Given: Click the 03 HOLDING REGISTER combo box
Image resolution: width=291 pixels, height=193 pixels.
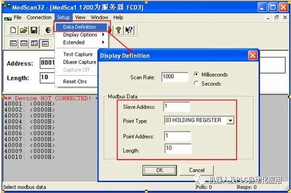Looking at the screenshot, I should (x=199, y=120).
